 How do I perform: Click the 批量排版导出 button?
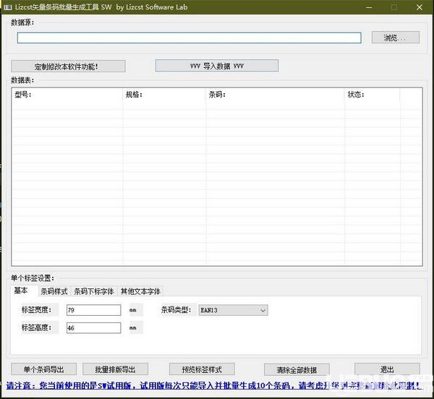click(116, 369)
